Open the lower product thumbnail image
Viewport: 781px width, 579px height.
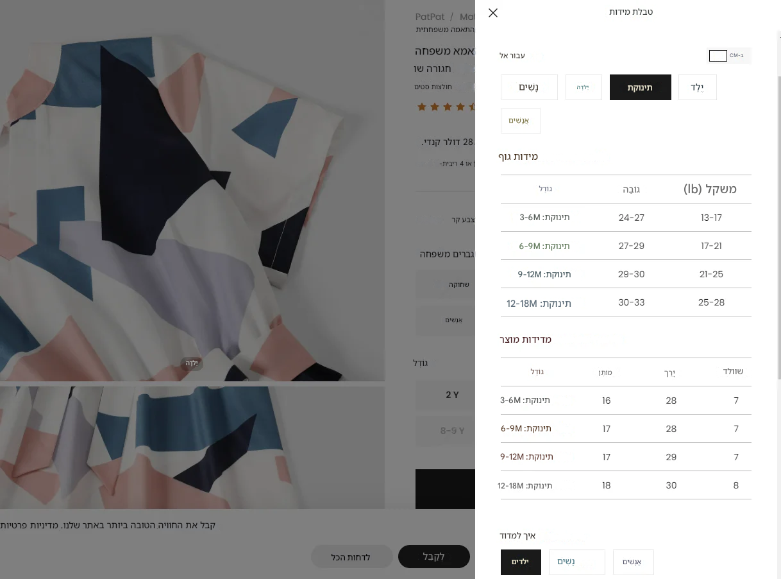192,447
